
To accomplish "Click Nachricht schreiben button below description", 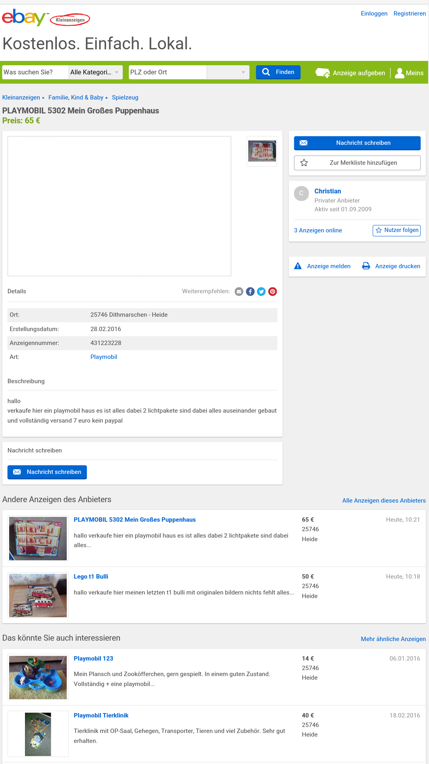I will click(x=47, y=472).
